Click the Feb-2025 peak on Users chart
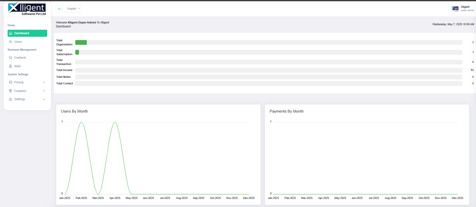 point(81,123)
